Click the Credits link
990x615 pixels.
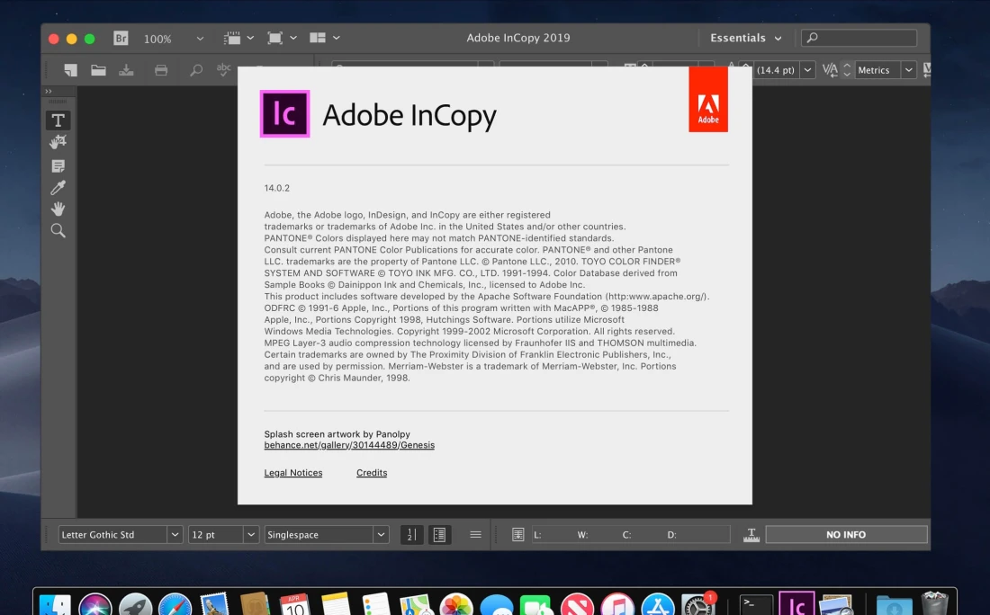coord(372,473)
